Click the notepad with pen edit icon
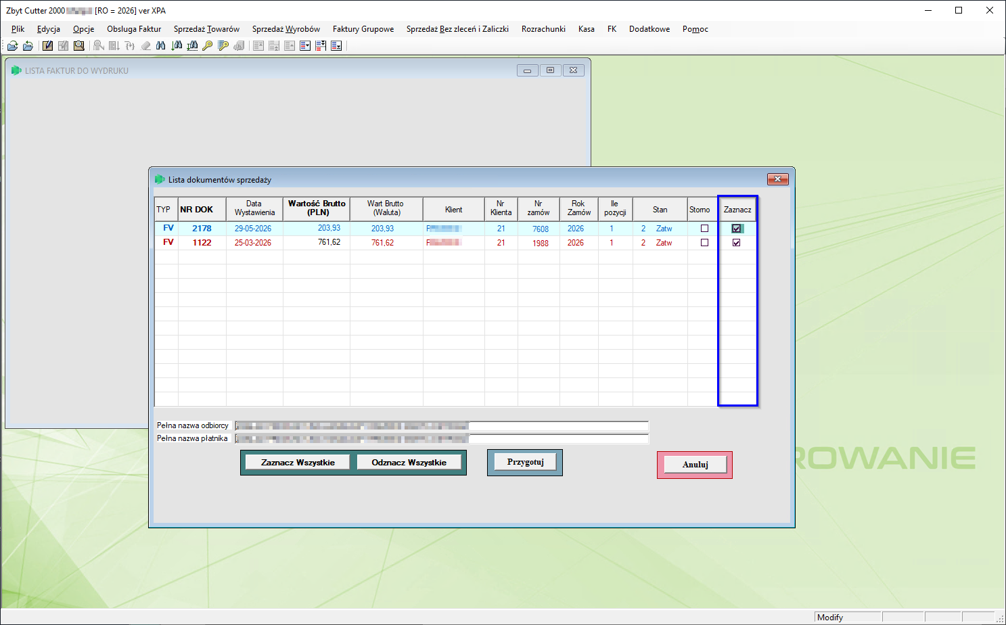The height and width of the screenshot is (625, 1006). point(47,46)
